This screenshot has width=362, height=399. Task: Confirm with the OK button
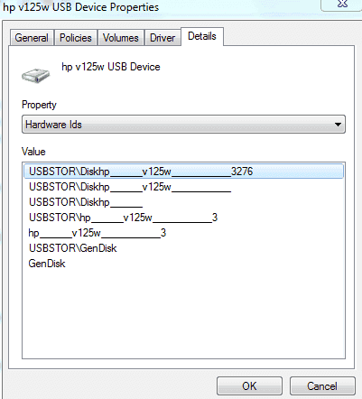(249, 385)
